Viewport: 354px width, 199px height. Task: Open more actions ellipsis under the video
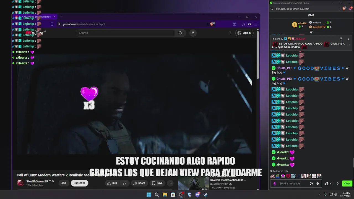pyautogui.click(x=170, y=183)
